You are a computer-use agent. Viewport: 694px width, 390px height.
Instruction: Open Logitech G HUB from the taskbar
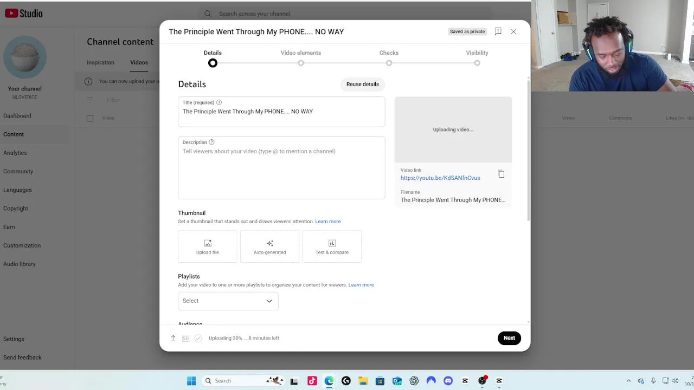pyautogui.click(x=346, y=381)
